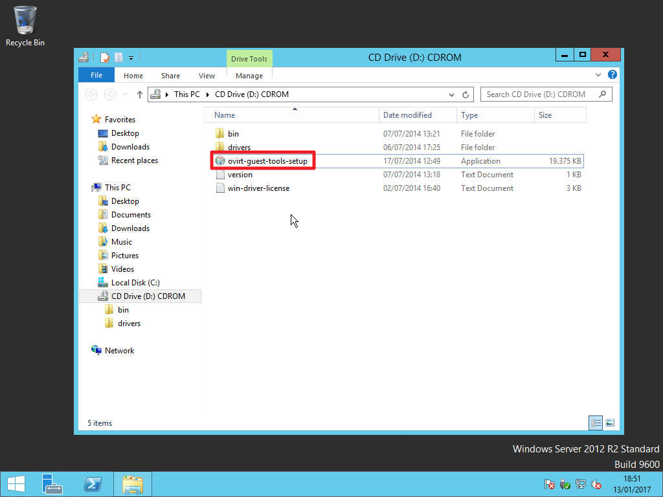Screen dimensions: 663x497
Task: Switch to details view layout icon
Action: 596,423
